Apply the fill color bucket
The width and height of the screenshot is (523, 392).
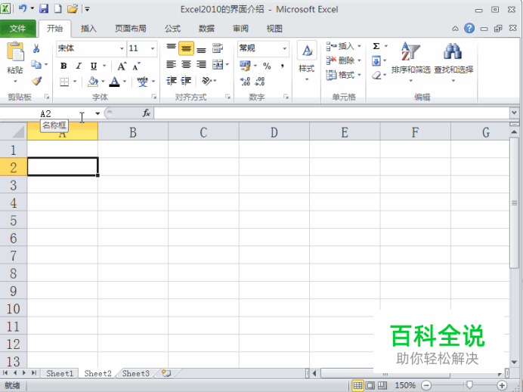tap(93, 82)
